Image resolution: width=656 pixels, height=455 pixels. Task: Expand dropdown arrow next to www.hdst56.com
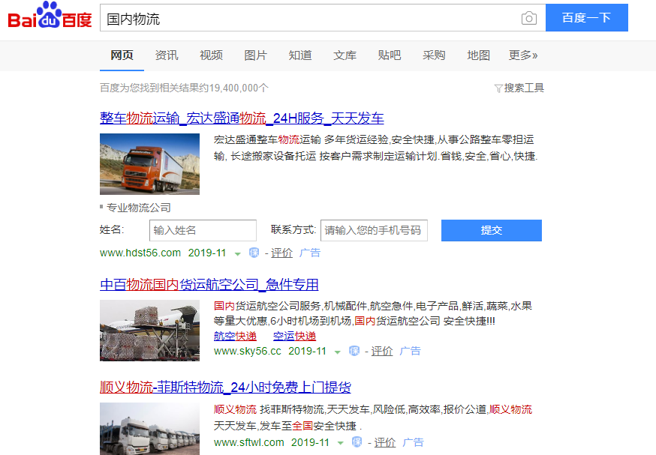point(238,253)
